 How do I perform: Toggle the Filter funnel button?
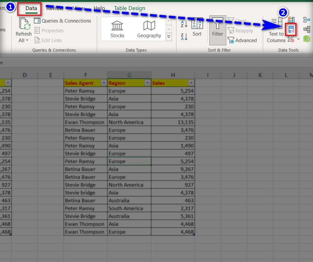pos(217,30)
